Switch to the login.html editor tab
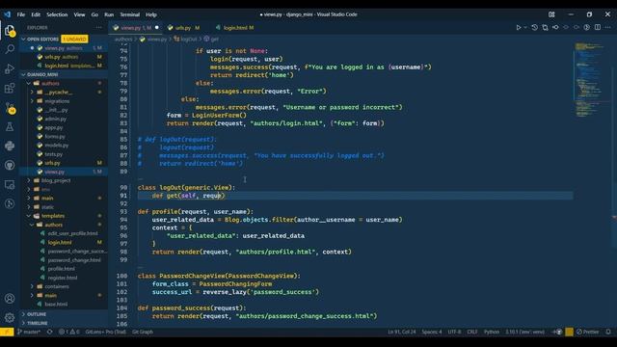617x347 pixels. click(x=235, y=28)
